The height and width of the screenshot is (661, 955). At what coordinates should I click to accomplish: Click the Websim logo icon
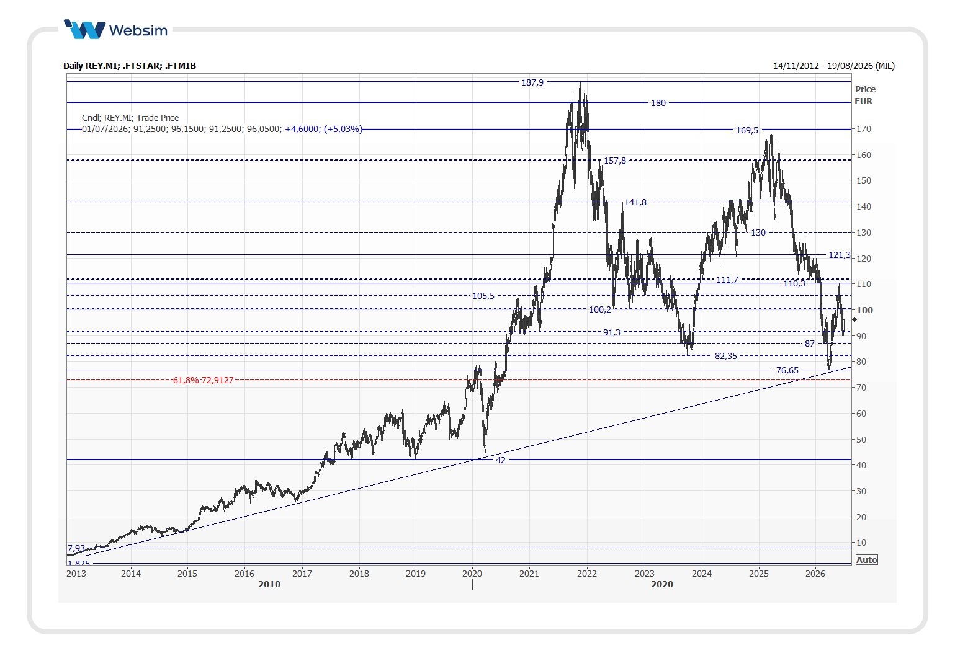[85, 30]
